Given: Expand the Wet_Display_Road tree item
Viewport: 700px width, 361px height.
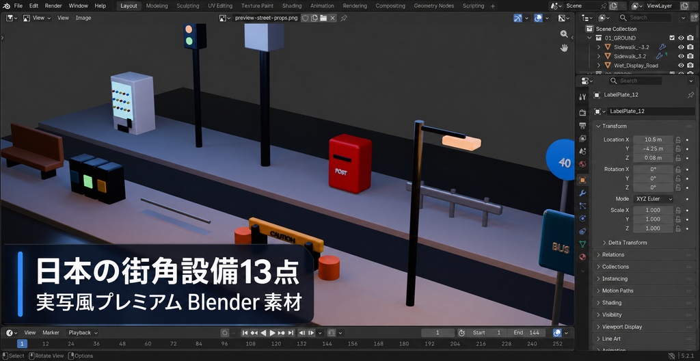Looking at the screenshot, I should coord(599,65).
